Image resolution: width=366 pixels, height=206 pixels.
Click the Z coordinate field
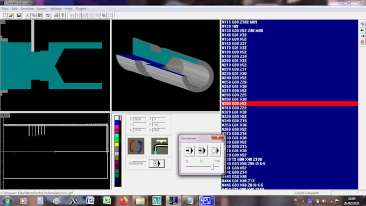coord(139,130)
